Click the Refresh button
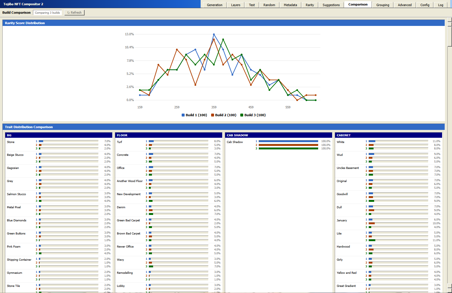This screenshot has width=452, height=293. pos(74,13)
